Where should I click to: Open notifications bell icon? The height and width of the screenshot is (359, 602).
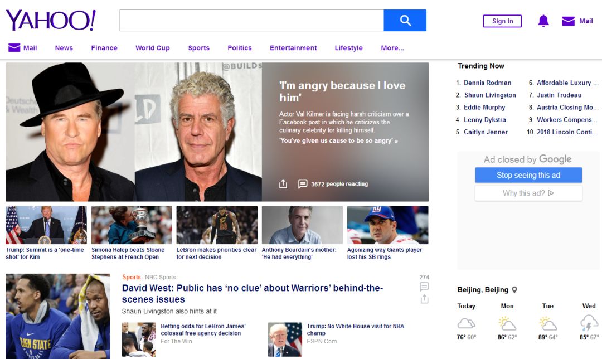(x=543, y=21)
